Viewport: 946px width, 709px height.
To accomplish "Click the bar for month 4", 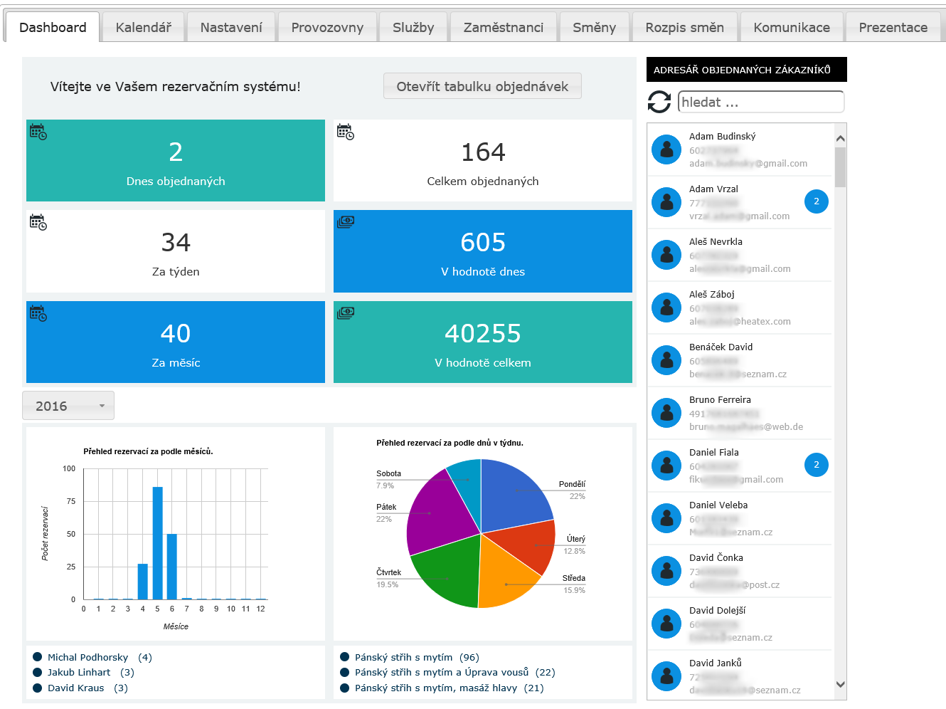I will click(143, 582).
